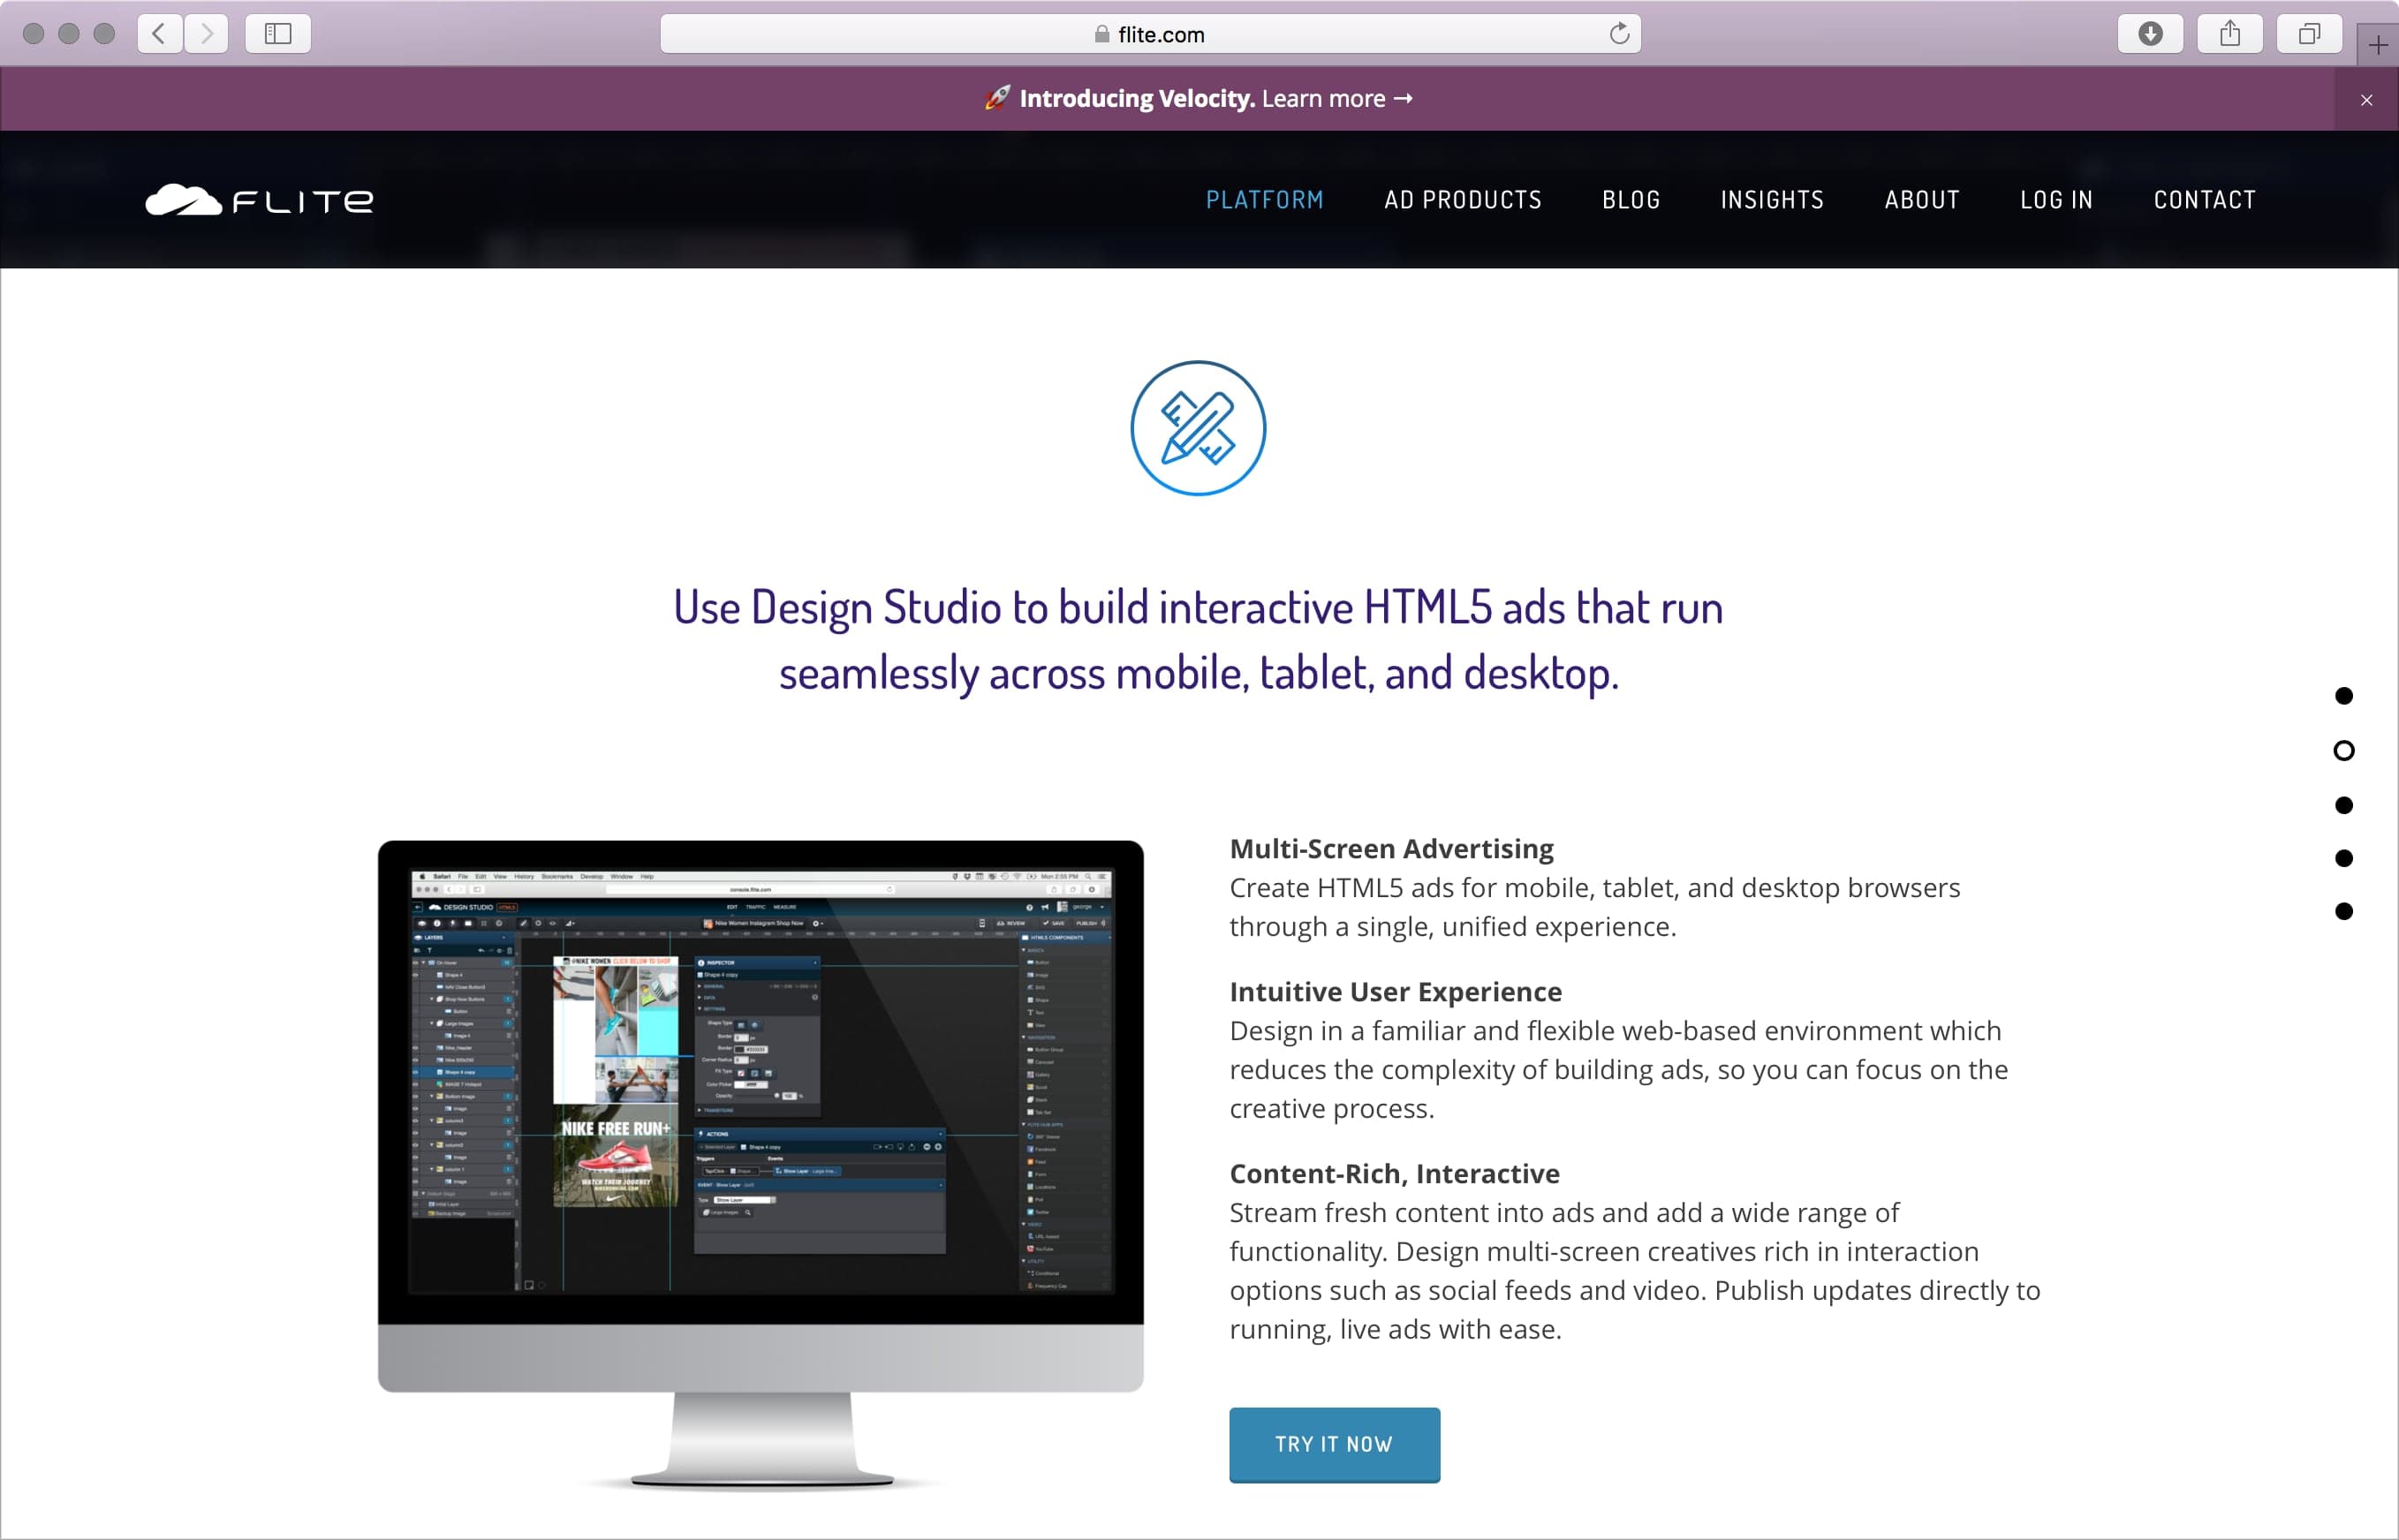Click the Use Design Studio headline text
This screenshot has width=2399, height=1540.
coord(1198,640)
